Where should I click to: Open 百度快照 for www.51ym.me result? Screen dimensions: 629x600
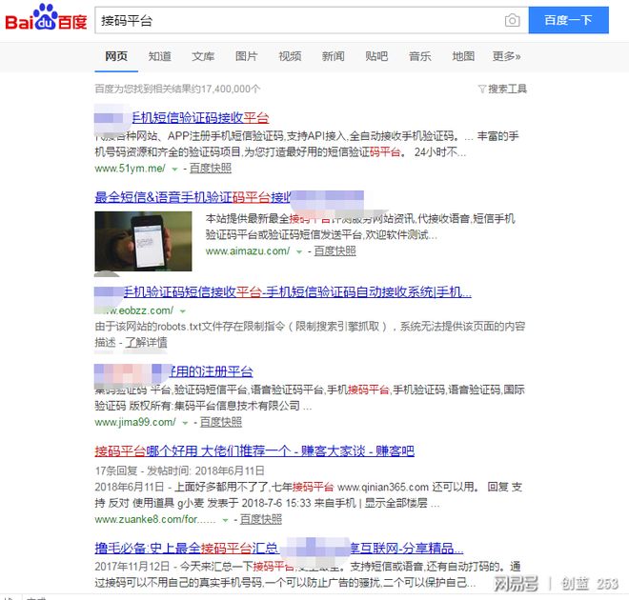point(211,168)
